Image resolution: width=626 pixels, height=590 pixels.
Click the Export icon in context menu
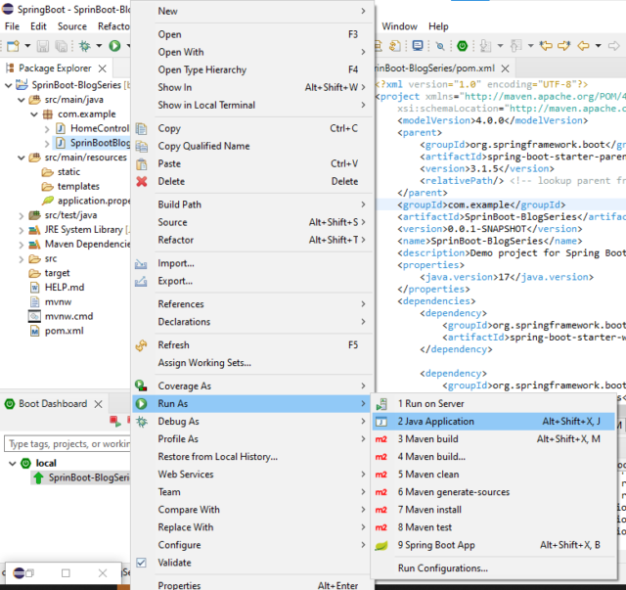141,281
